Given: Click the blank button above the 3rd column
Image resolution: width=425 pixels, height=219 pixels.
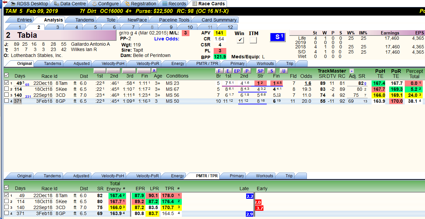Looking at the screenshot, I should [129, 71].
